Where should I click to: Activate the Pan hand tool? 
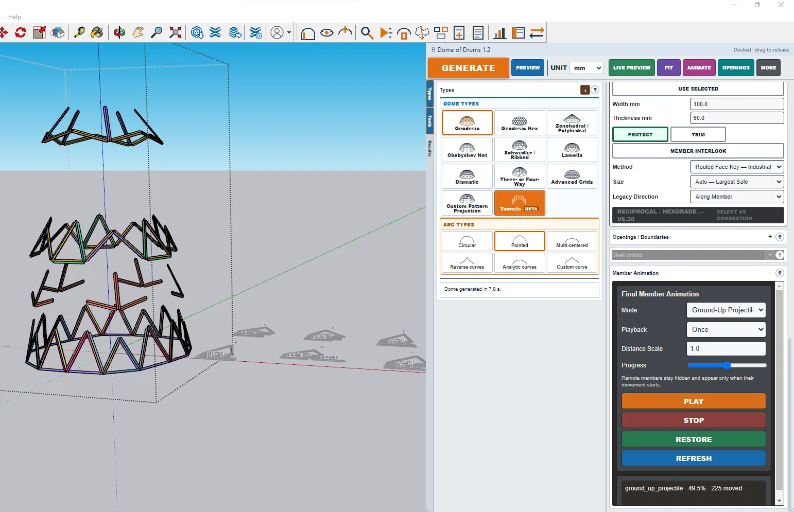click(x=138, y=33)
